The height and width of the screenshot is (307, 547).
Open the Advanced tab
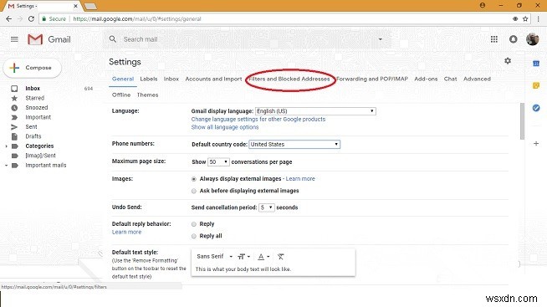pyautogui.click(x=477, y=79)
